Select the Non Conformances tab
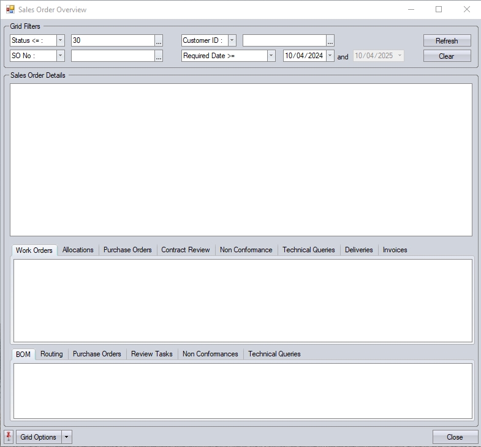The height and width of the screenshot is (447, 481). click(210, 354)
